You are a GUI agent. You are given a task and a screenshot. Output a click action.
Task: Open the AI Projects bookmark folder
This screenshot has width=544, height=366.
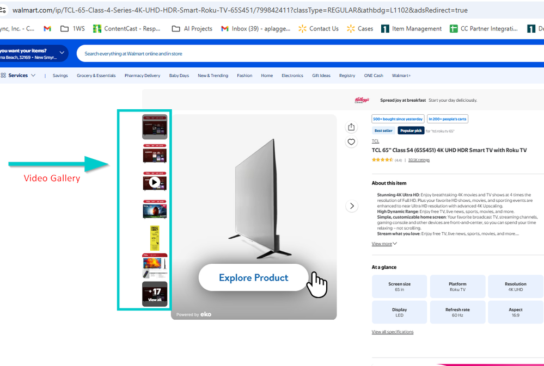click(x=192, y=28)
